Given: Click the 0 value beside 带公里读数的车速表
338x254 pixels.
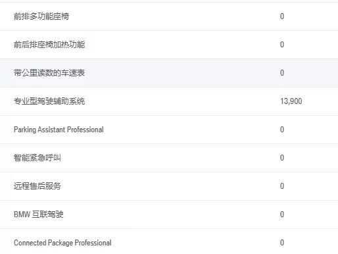Looking at the screenshot, I should (x=282, y=73).
